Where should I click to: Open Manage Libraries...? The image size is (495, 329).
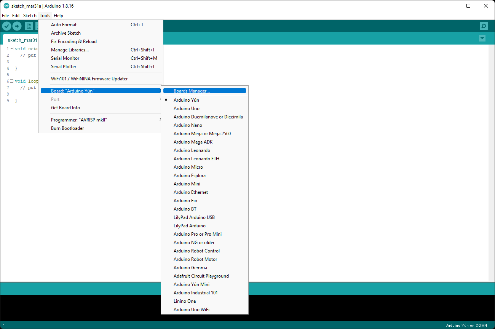[101, 50]
